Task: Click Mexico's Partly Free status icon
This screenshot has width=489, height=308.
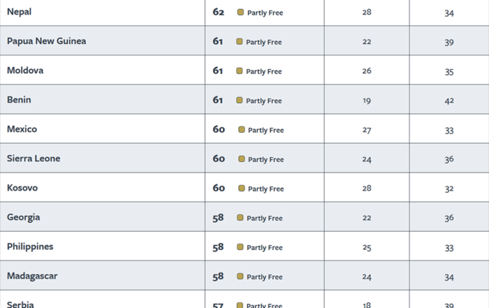Action: click(x=241, y=130)
